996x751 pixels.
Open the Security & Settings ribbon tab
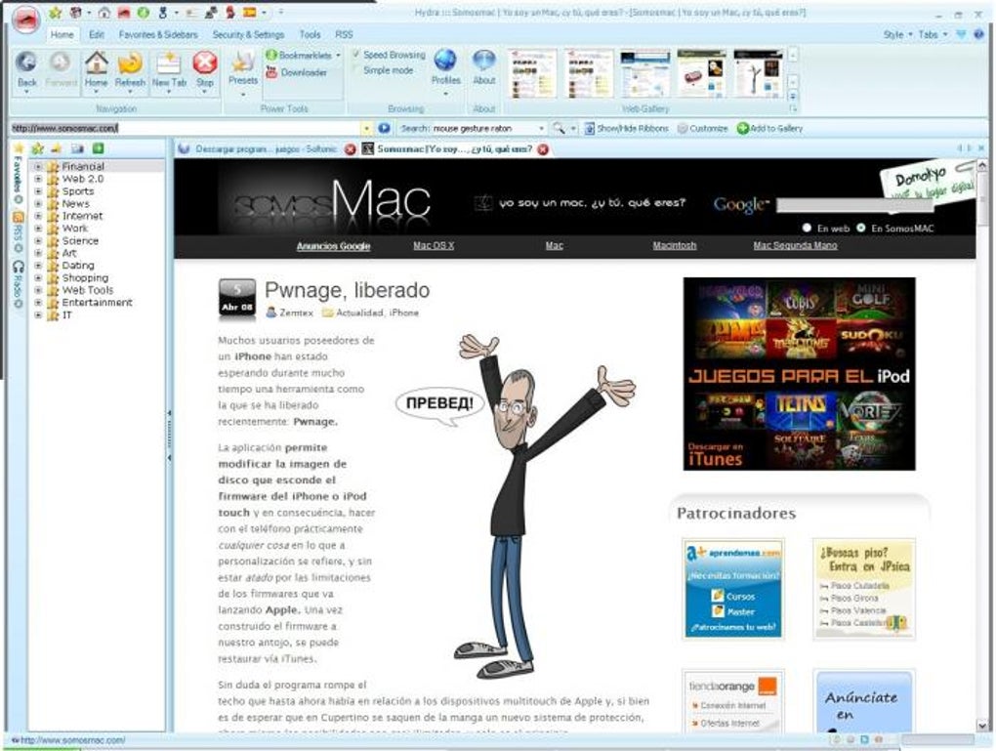248,34
